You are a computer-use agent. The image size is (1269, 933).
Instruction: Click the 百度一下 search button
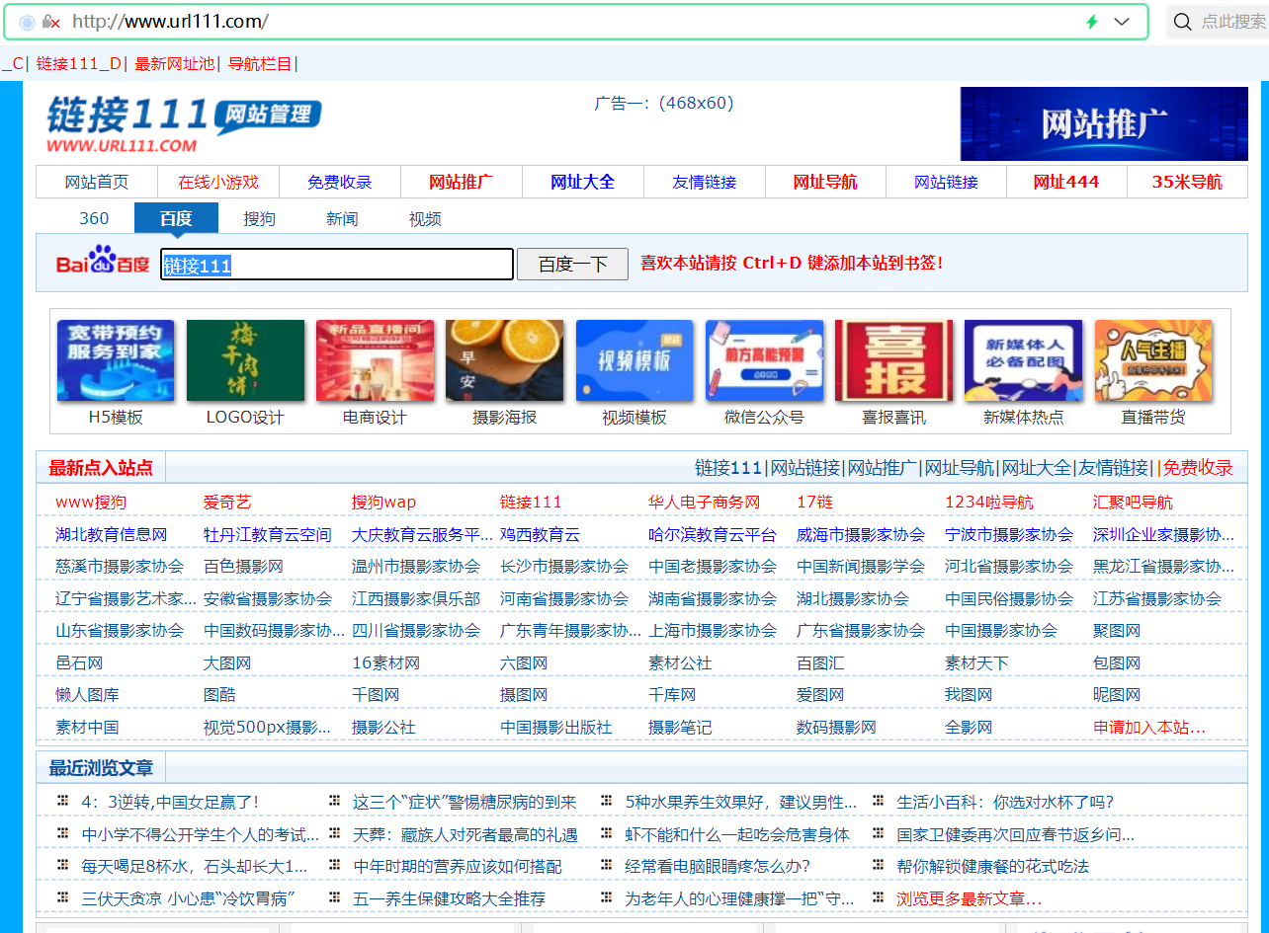pos(572,265)
